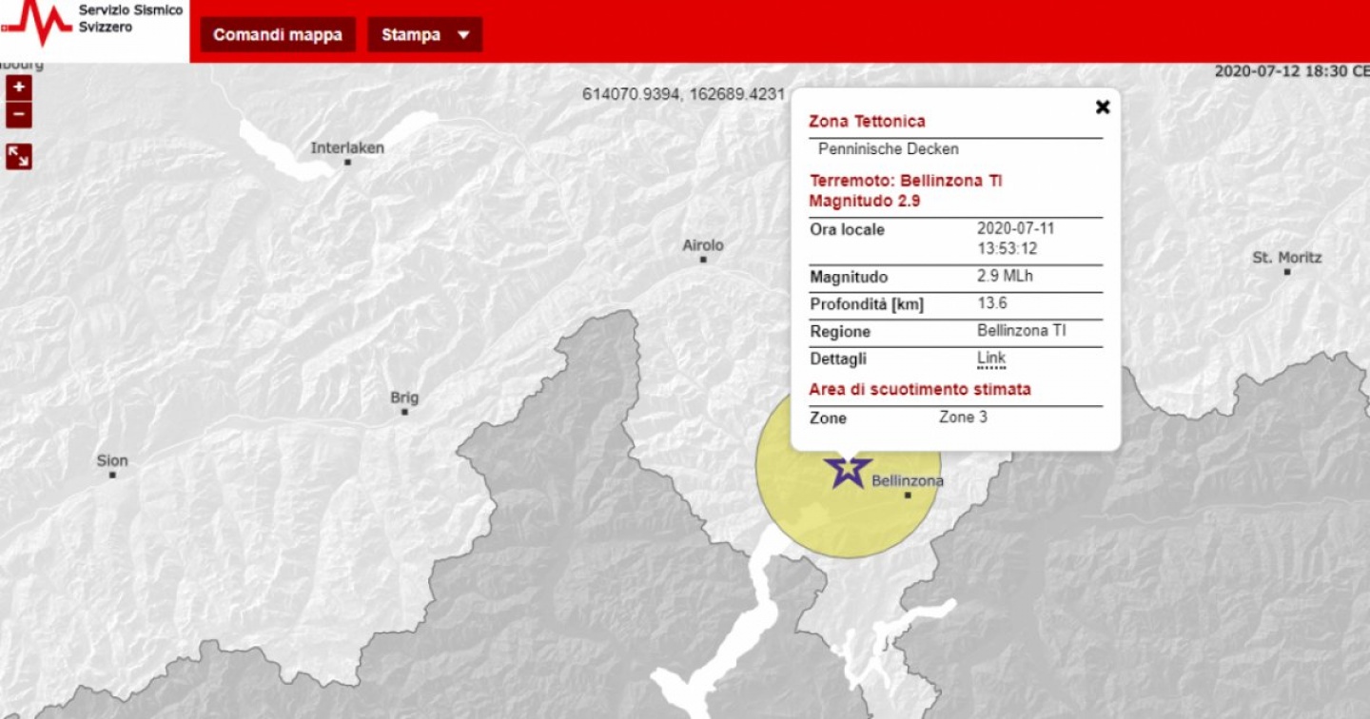Click the St. Moritz town marker
This screenshot has width=1370, height=719.
pos(1286,272)
